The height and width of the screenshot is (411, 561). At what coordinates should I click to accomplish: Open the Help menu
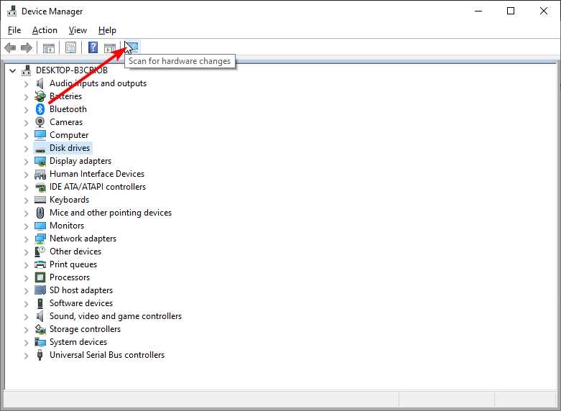tap(107, 30)
